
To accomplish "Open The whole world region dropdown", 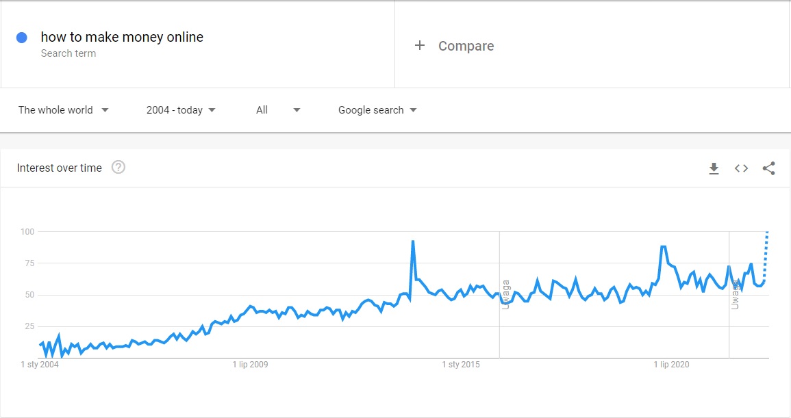I will pyautogui.click(x=63, y=110).
